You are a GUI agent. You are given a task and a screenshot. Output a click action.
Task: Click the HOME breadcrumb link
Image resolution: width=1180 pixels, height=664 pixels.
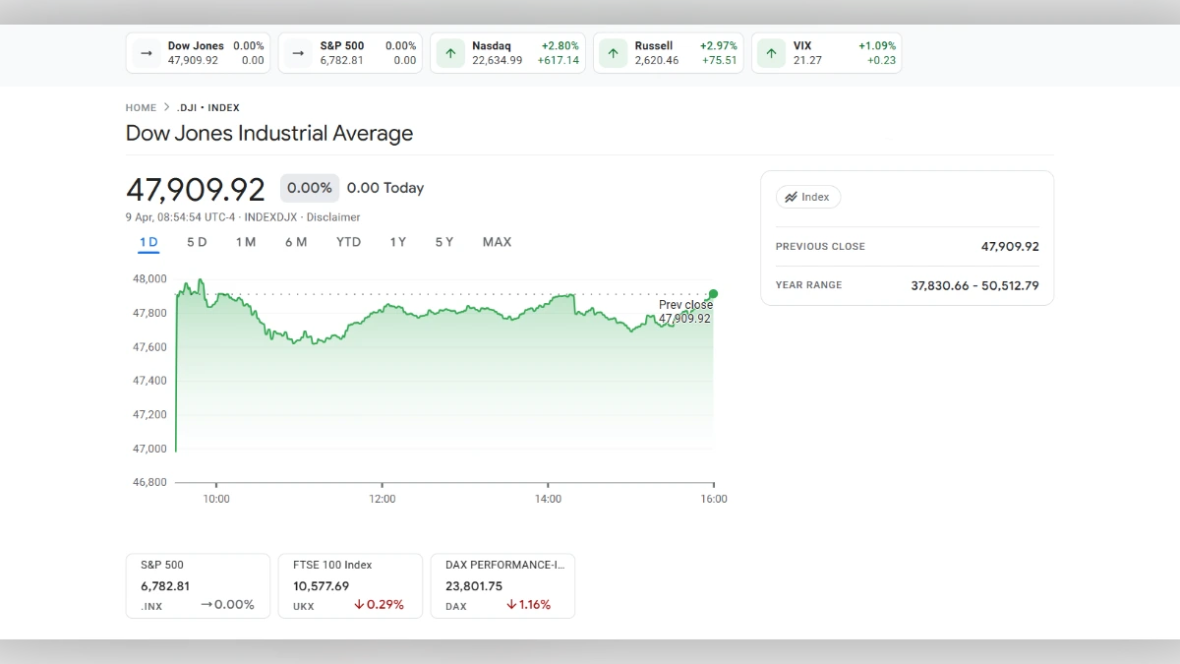click(141, 107)
